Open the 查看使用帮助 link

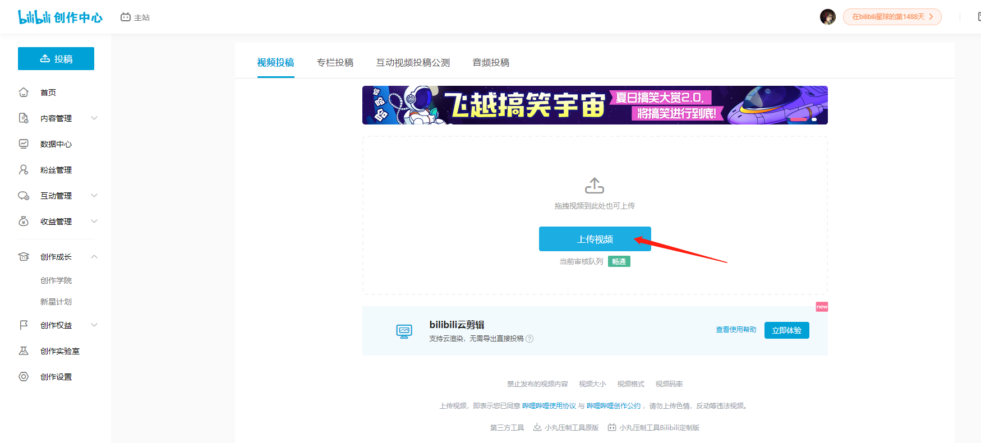736,330
